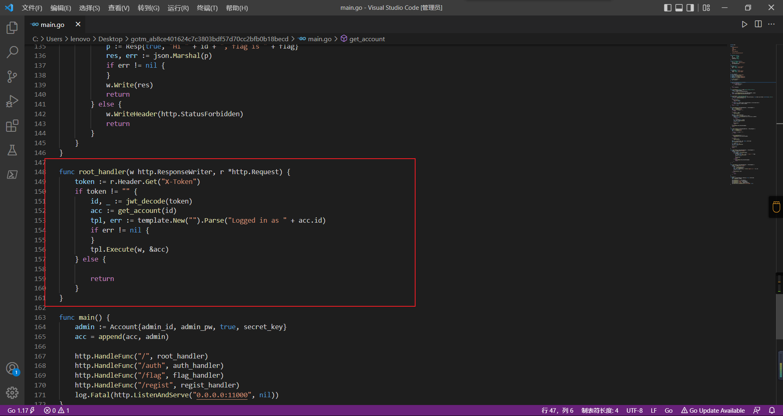Place cursor on func main() line
Image resolution: width=783 pixels, height=416 pixels.
point(84,317)
